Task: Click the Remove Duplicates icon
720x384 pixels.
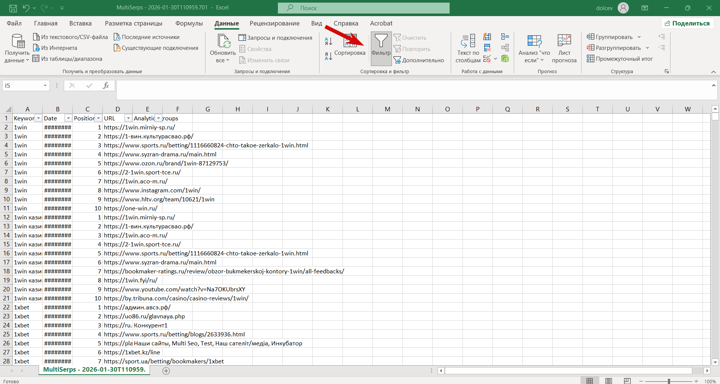Action: click(x=487, y=48)
